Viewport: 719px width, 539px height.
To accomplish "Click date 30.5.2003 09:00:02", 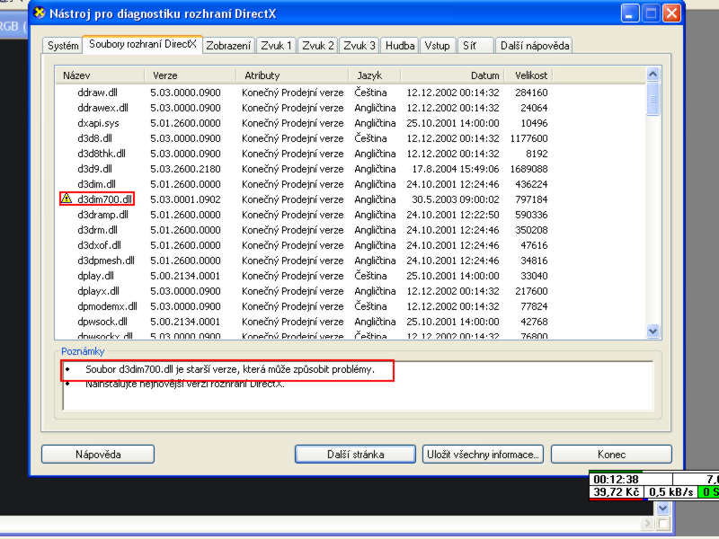I will click(456, 199).
